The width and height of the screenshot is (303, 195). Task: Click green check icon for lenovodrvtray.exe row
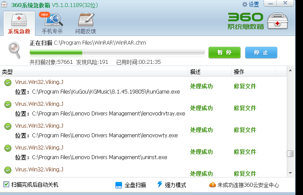tap(8, 104)
